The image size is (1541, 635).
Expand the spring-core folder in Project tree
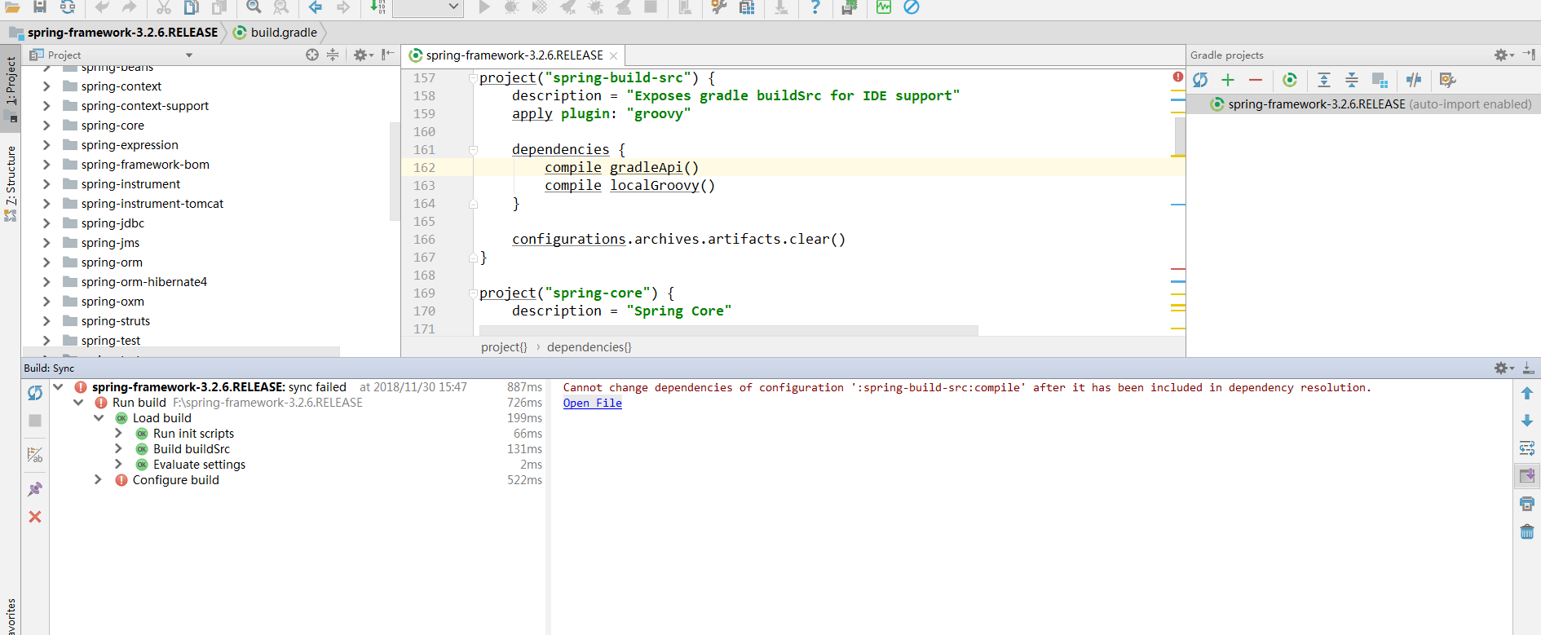point(46,126)
